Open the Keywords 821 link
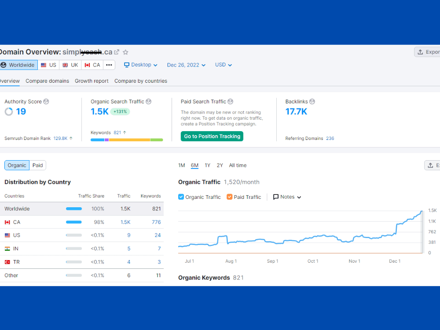This screenshot has height=330, width=440. [x=117, y=132]
